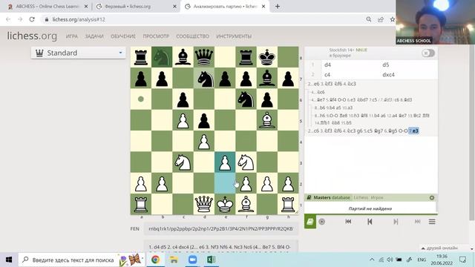Select the Lichess database tab
This screenshot has height=267, width=475.
(361, 198)
